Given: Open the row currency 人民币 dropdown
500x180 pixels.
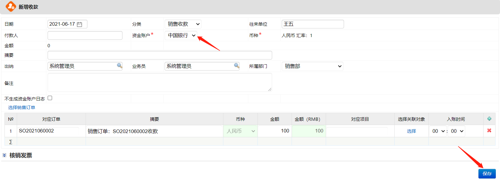Looking at the screenshot, I should pyautogui.click(x=240, y=131).
